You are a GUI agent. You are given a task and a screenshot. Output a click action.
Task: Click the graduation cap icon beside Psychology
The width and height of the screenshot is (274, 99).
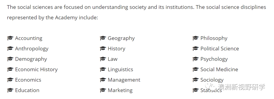(196, 59)
